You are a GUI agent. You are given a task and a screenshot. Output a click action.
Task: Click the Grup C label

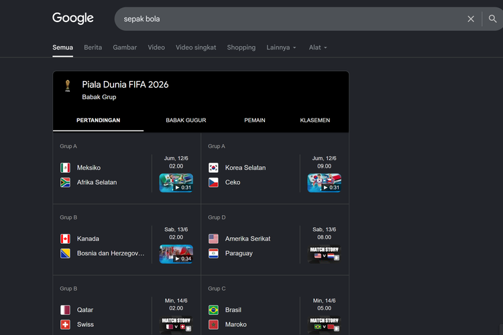tap(217, 289)
